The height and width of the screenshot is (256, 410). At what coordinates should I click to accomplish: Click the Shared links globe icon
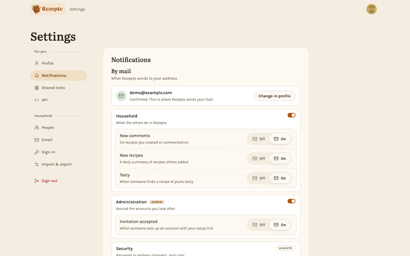pos(37,88)
